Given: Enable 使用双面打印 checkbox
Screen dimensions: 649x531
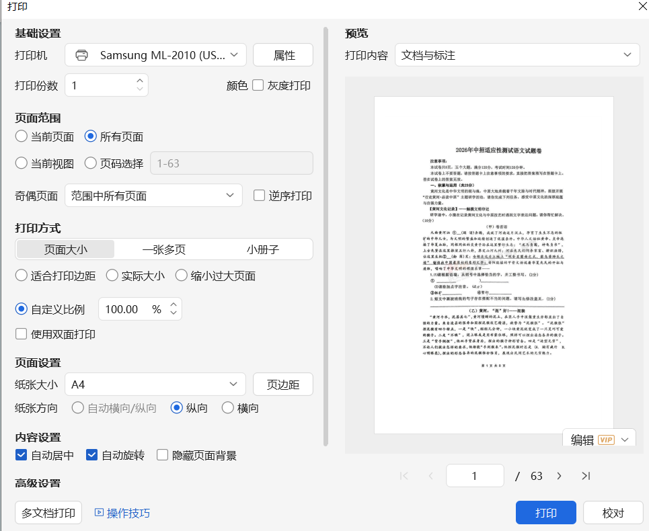Looking at the screenshot, I should (x=21, y=334).
